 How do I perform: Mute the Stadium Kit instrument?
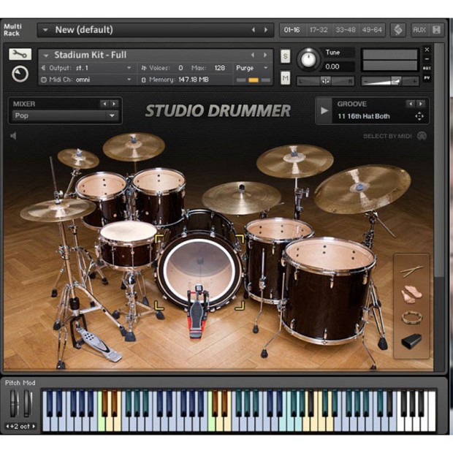coord(285,78)
